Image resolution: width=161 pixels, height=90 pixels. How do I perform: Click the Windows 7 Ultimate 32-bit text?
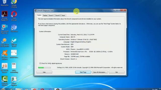pyautogui.click(x=84, y=39)
